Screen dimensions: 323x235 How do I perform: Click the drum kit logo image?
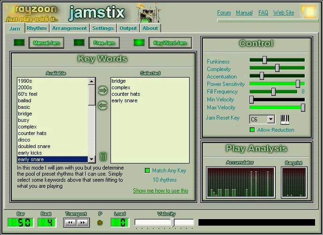(148, 13)
